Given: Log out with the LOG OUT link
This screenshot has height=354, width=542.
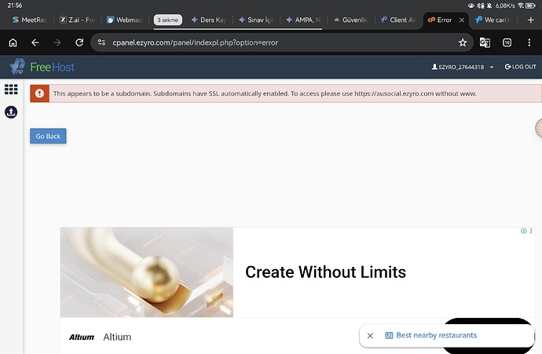Looking at the screenshot, I should pos(521,67).
